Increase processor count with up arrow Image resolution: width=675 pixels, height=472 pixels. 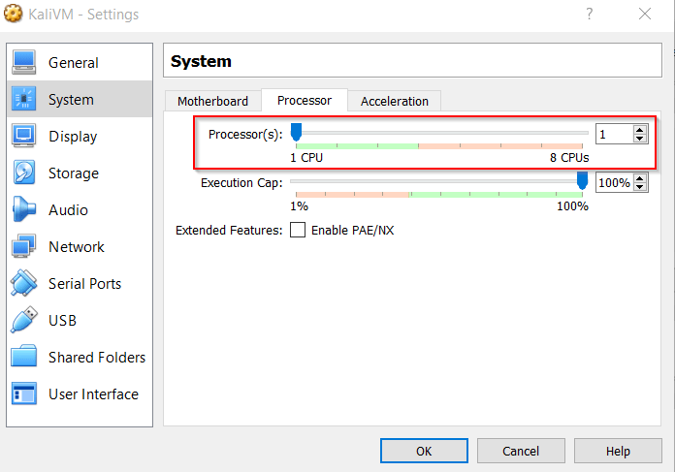click(x=639, y=130)
